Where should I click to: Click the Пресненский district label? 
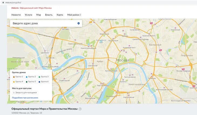pyautogui.click(x=75, y=44)
